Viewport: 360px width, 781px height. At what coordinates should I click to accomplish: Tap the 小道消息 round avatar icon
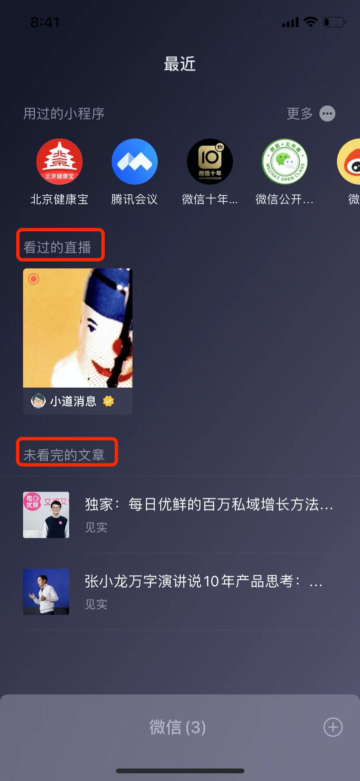38,401
